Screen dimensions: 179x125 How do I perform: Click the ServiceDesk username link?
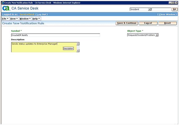pos(27,14)
